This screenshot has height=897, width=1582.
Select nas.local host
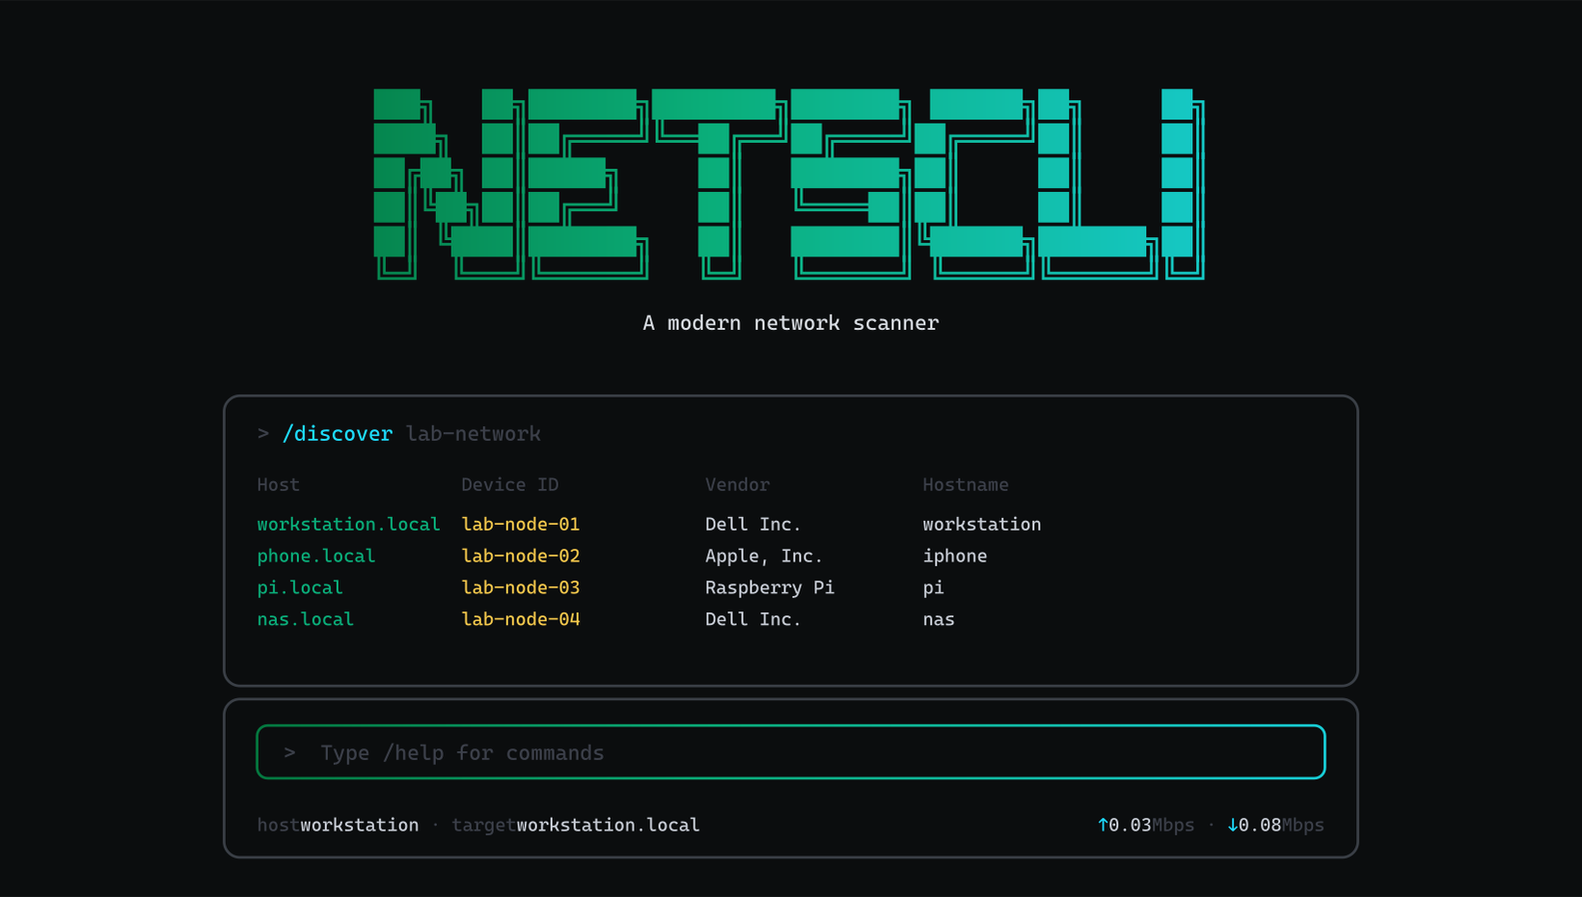click(x=306, y=620)
